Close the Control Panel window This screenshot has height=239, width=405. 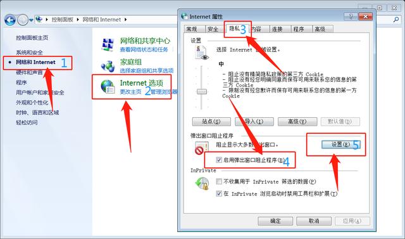coord(394,8)
